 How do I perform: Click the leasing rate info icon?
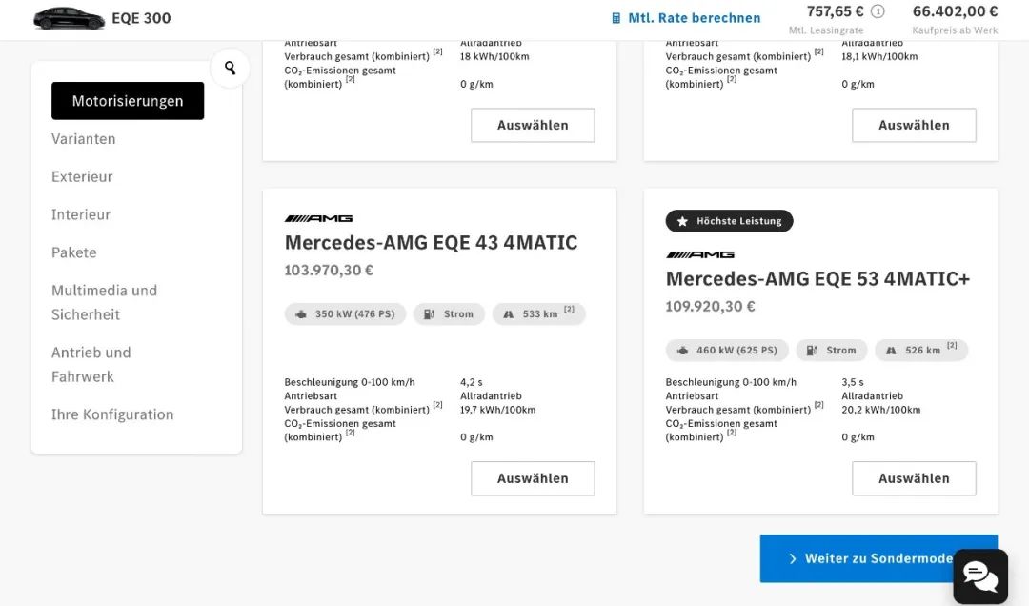click(x=878, y=11)
